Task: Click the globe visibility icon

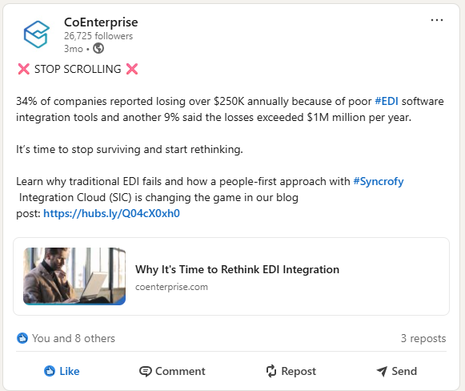Action: (98, 48)
